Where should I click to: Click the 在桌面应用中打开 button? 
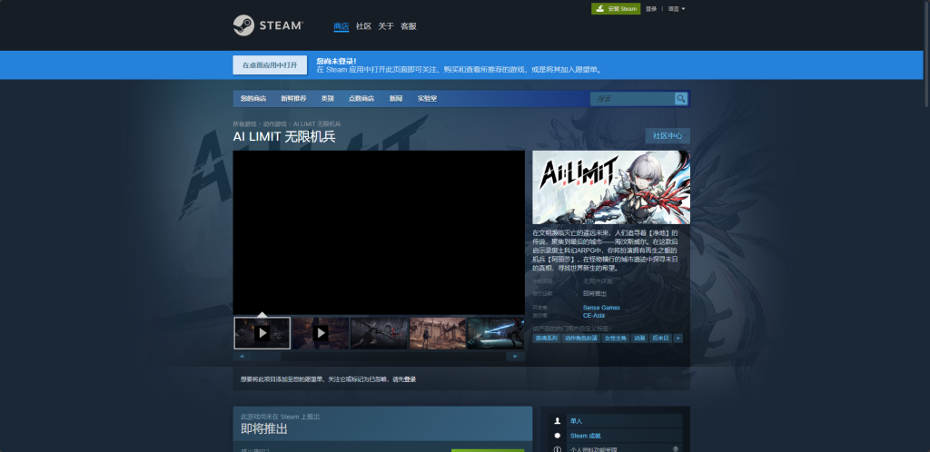coord(270,65)
